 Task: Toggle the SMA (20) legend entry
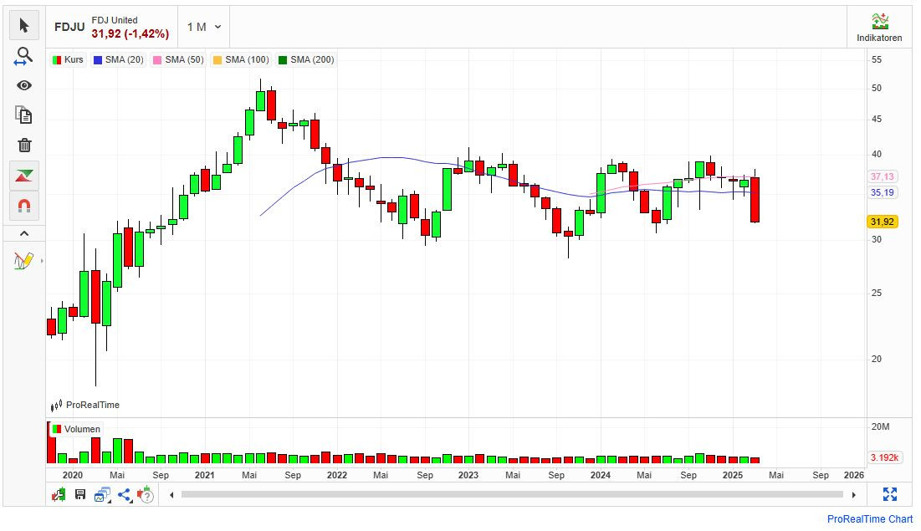tap(119, 59)
